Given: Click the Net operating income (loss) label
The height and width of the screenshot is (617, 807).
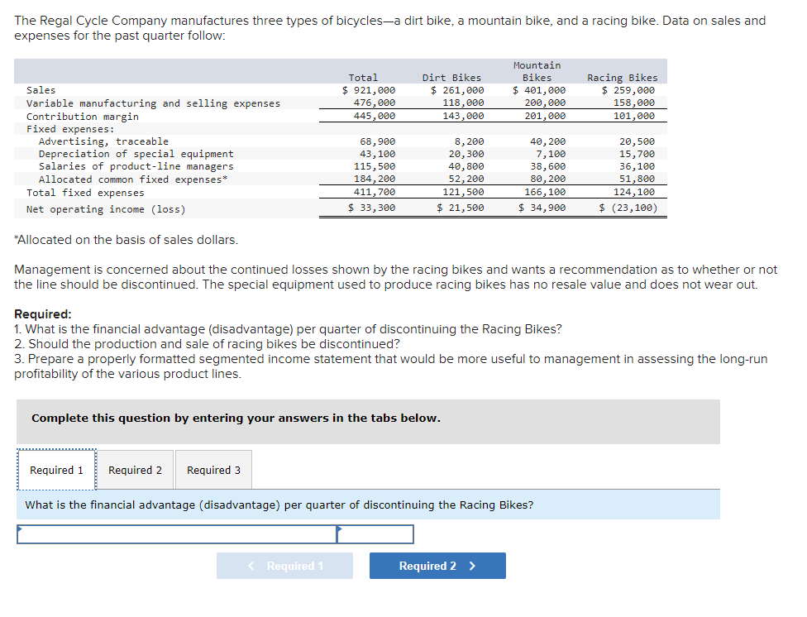Looking at the screenshot, I should pos(106,209).
